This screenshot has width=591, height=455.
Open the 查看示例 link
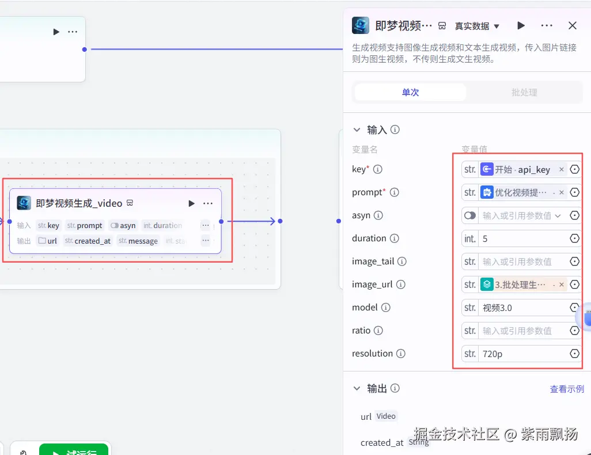566,389
